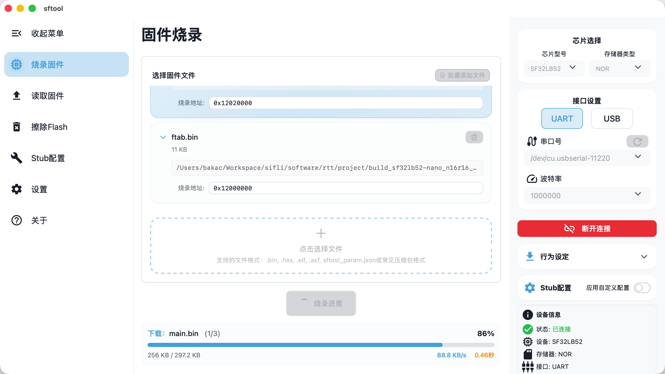Screen dimensions: 665x374
Task: Click the collapse menu hamburger icon
Action: 16,33
